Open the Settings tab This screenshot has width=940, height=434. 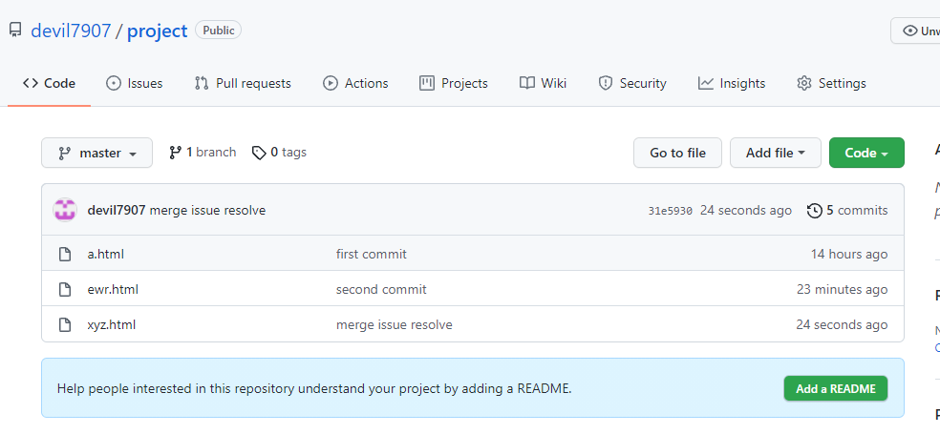click(831, 83)
